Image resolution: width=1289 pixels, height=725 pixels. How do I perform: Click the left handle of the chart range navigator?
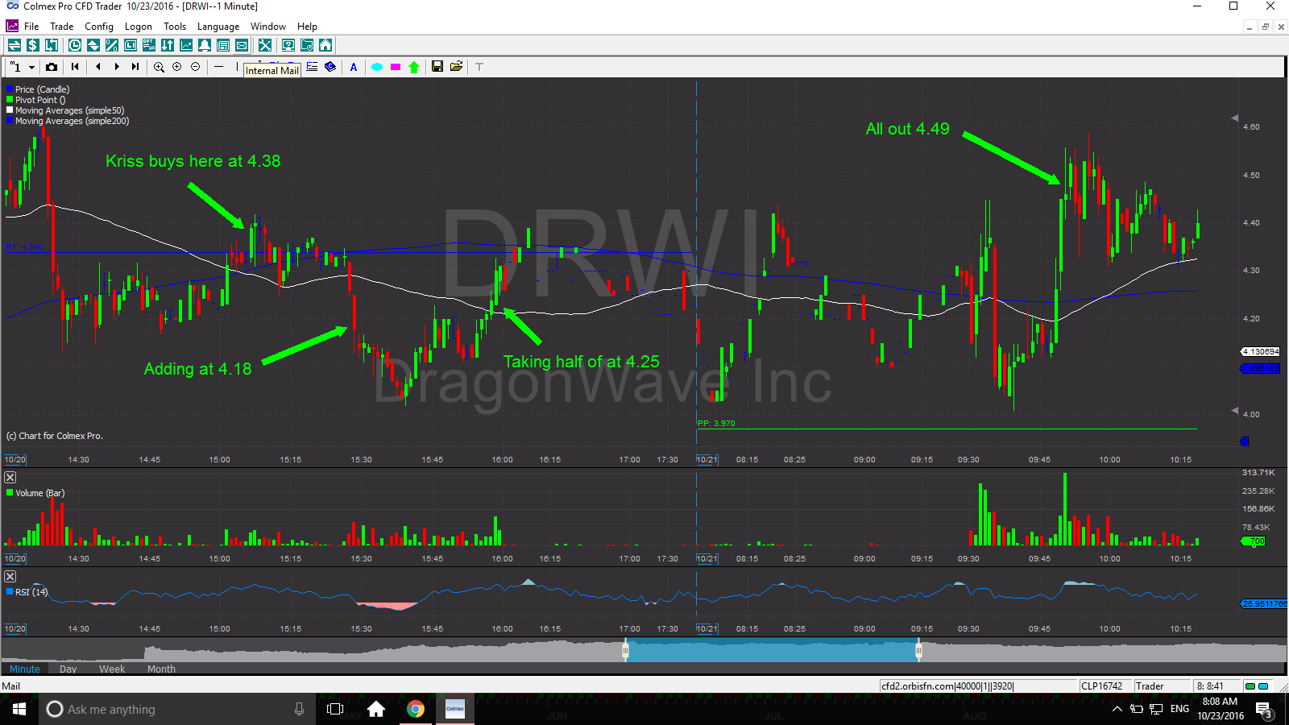pos(625,650)
